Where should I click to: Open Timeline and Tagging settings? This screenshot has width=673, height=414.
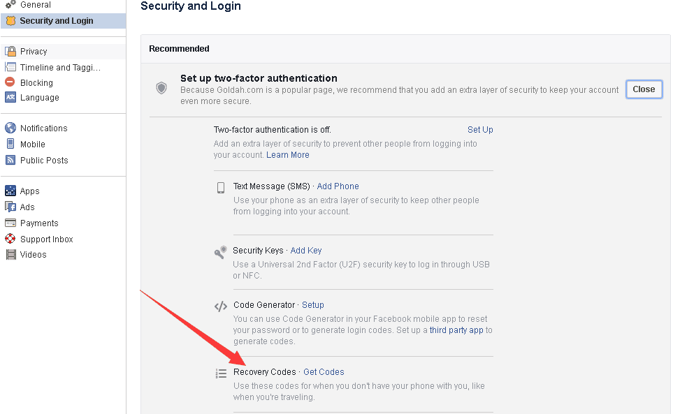pyautogui.click(x=60, y=68)
